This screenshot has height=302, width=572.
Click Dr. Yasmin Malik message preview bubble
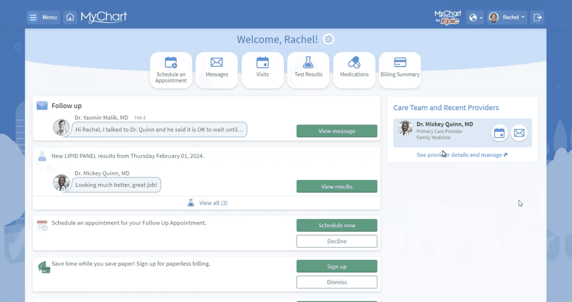click(x=159, y=130)
